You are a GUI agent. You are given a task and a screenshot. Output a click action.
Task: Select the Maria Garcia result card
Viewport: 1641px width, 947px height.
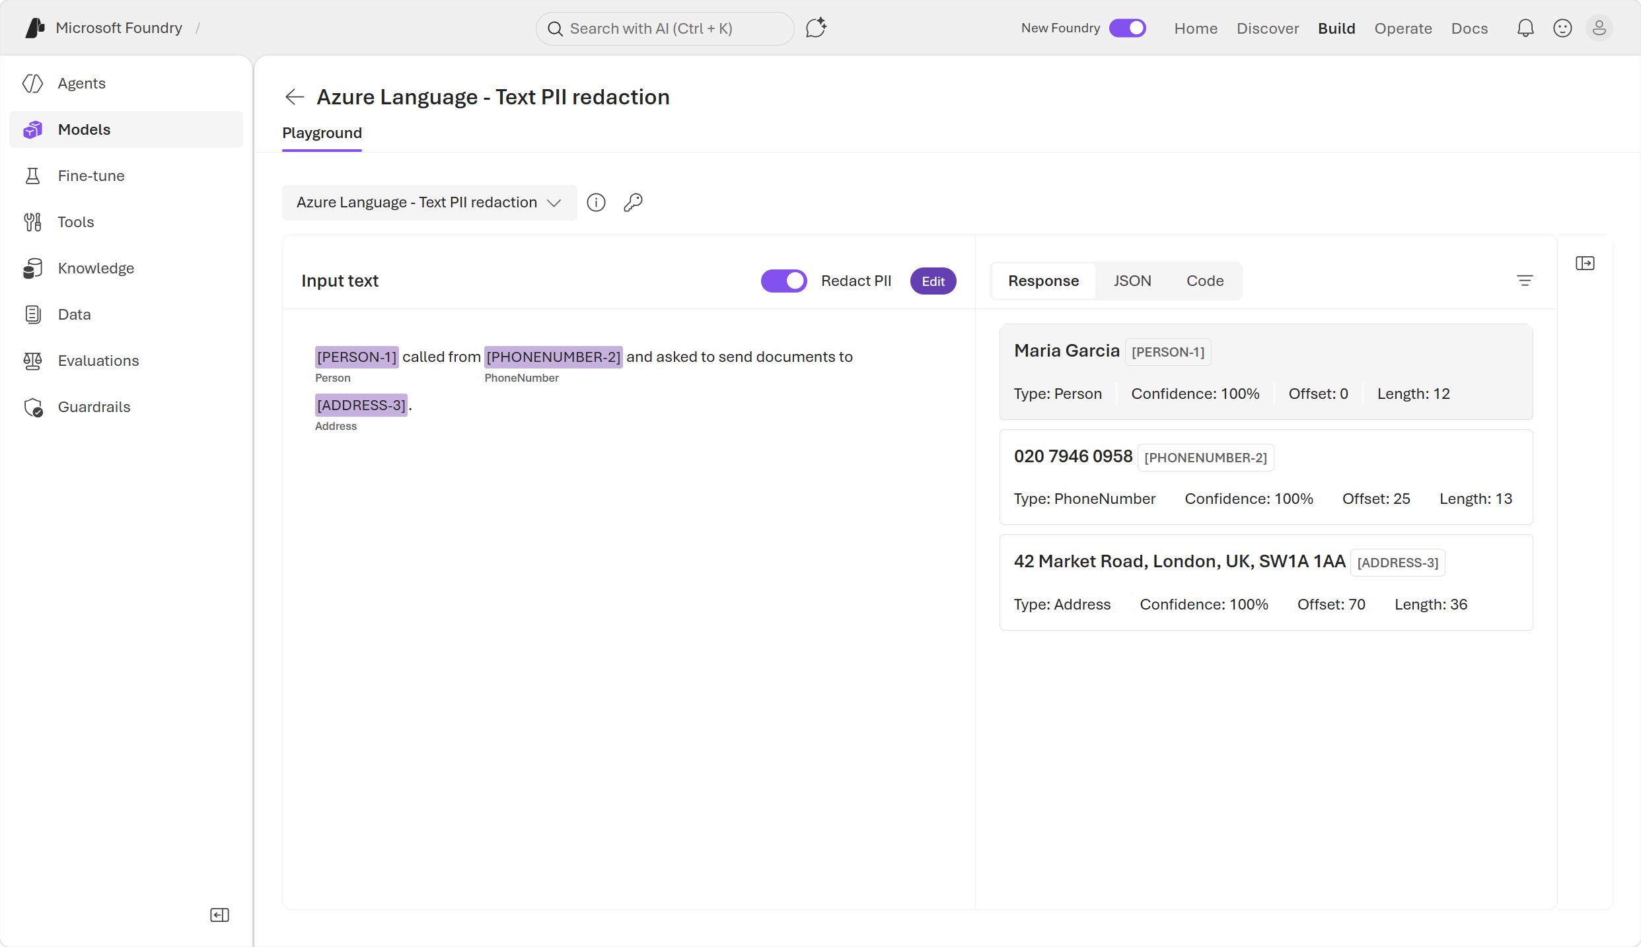click(x=1266, y=372)
